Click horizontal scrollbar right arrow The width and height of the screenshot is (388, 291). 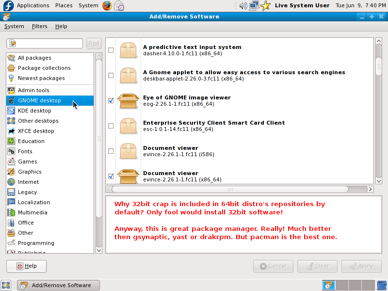[371, 189]
